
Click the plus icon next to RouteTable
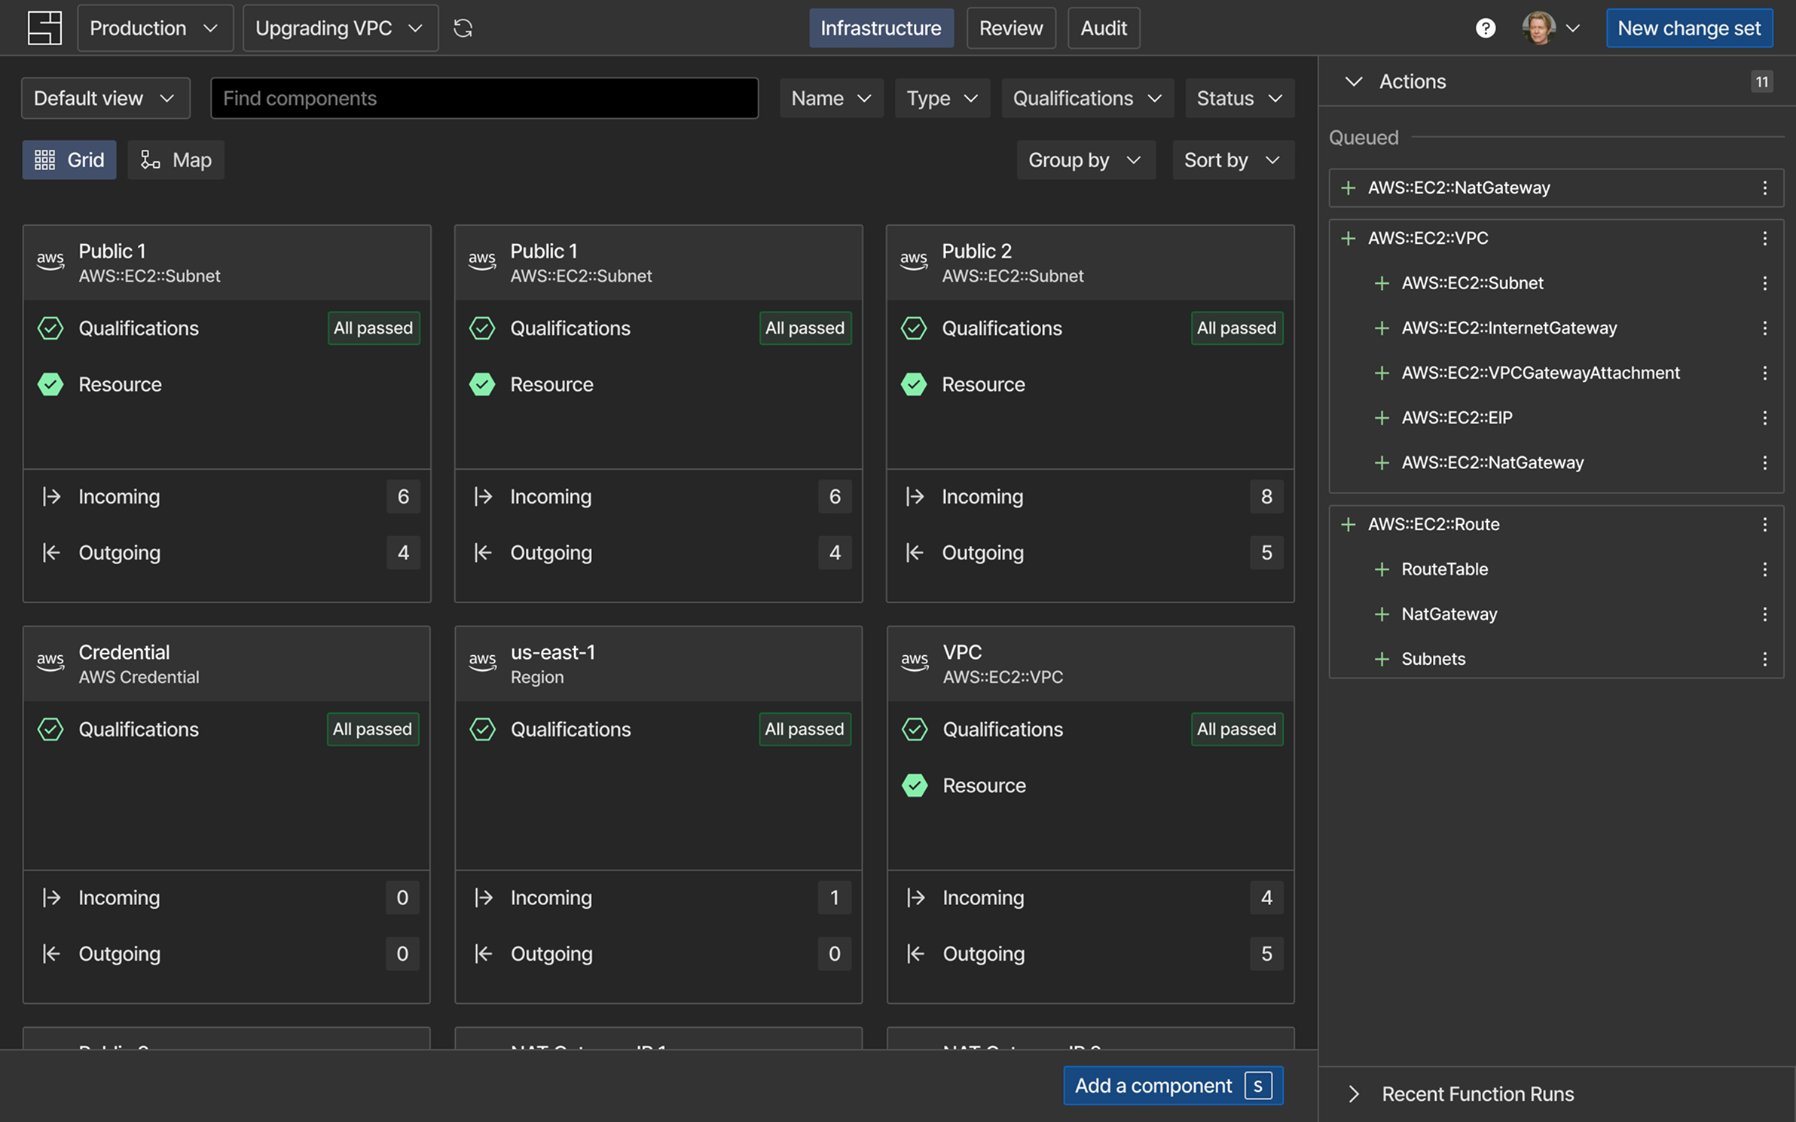pos(1381,569)
